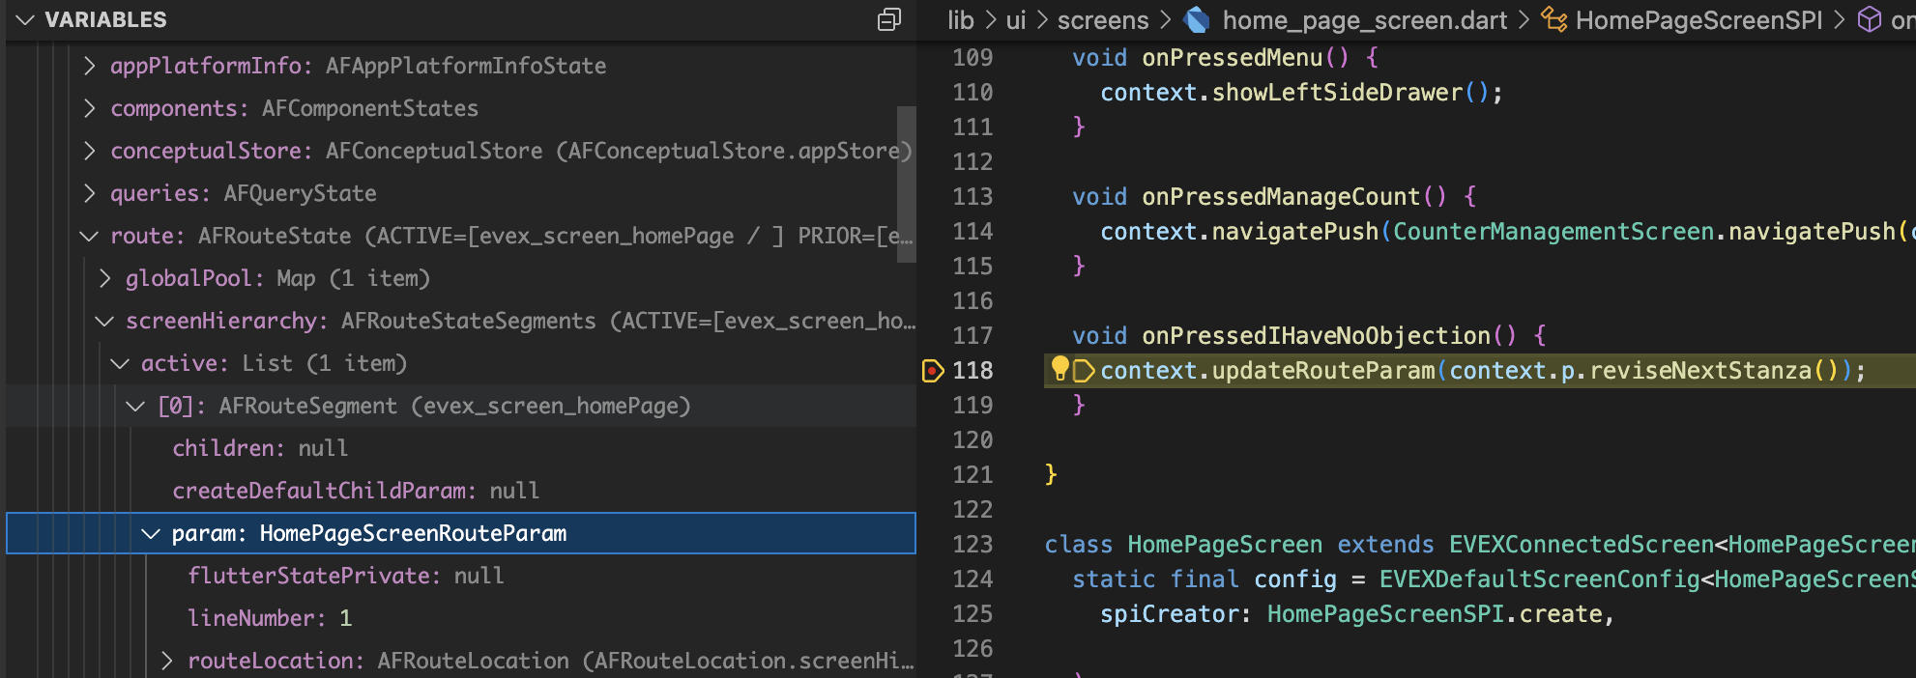Expand the conceptualStore variable

90,151
